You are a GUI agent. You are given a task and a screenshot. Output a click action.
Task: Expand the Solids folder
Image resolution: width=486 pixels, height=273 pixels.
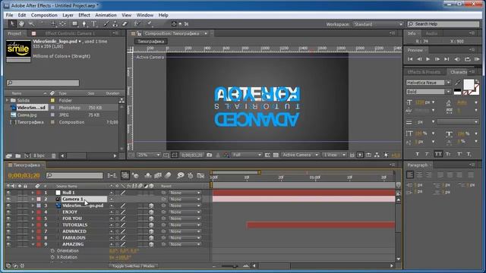click(7, 100)
